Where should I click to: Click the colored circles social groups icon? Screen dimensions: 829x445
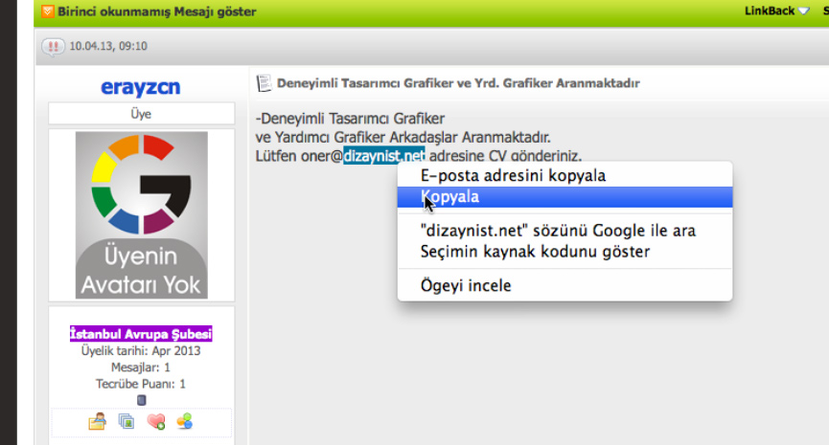tap(185, 421)
